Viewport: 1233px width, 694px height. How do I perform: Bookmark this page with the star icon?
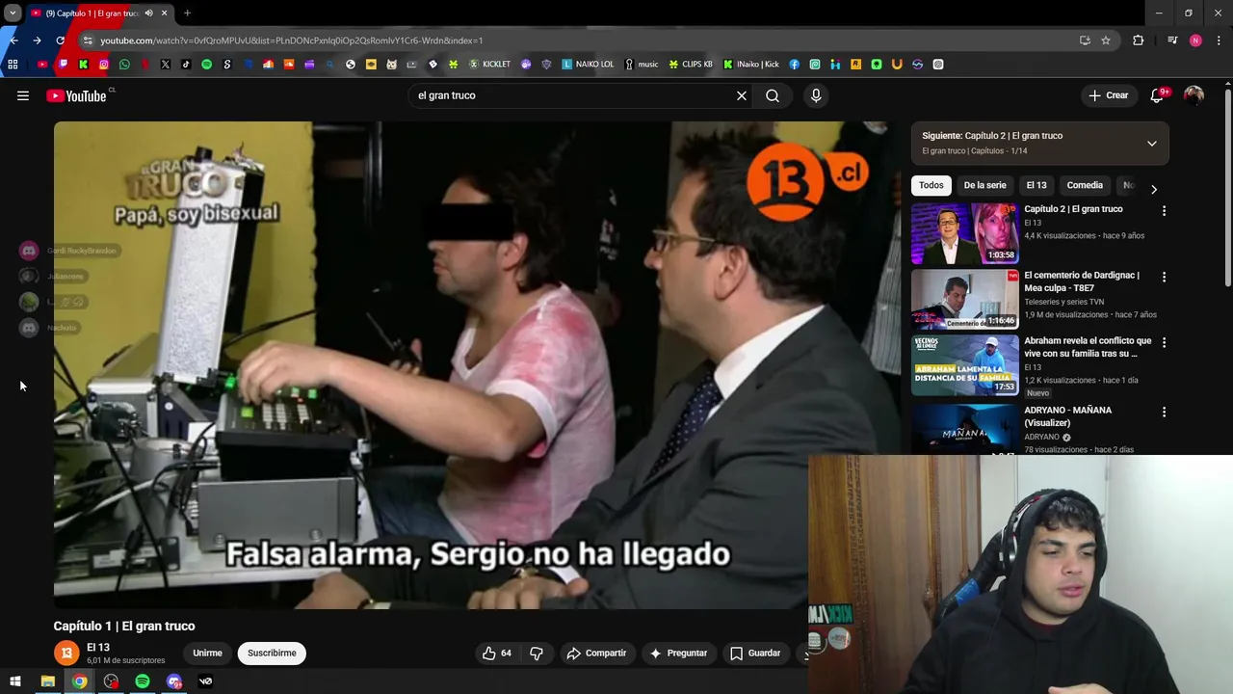(1106, 40)
